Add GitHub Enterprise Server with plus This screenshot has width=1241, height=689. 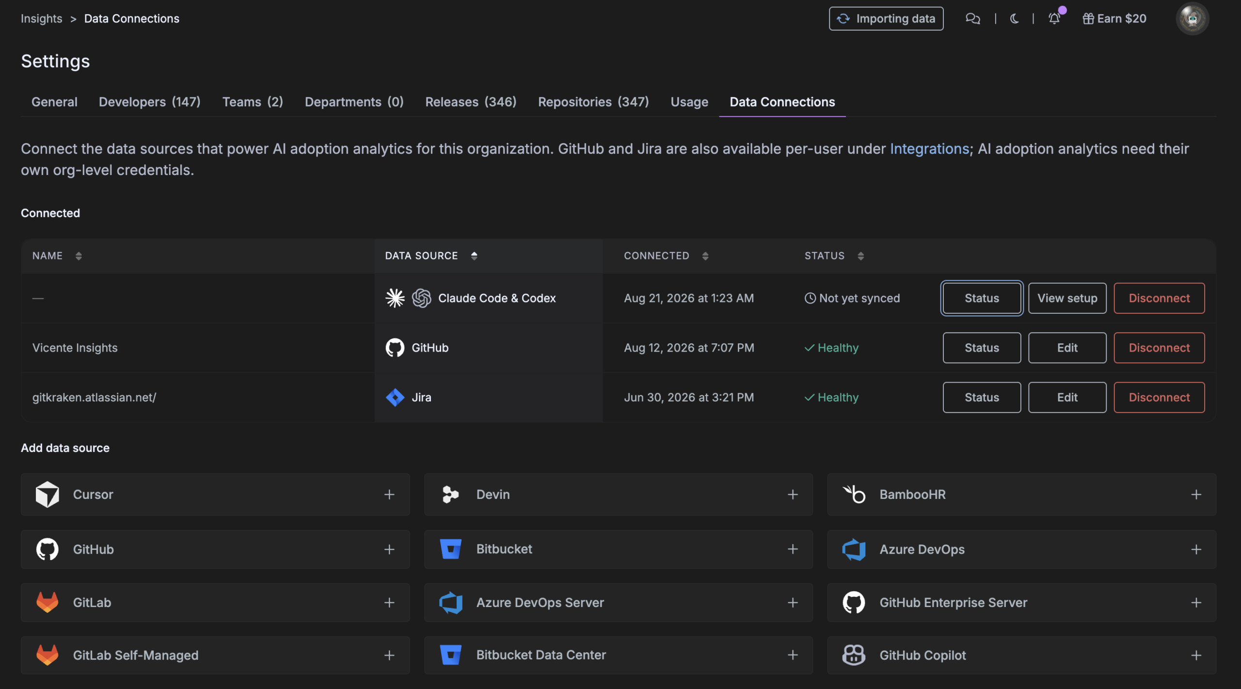(1196, 602)
